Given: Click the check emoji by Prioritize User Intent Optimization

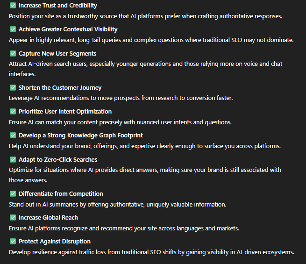Looking at the screenshot, I should point(13,111).
